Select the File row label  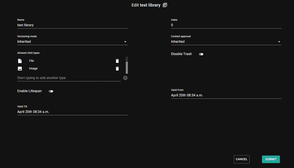pos(32,61)
